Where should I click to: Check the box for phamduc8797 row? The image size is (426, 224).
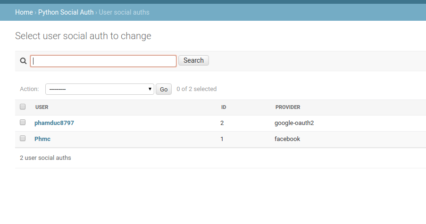click(23, 123)
